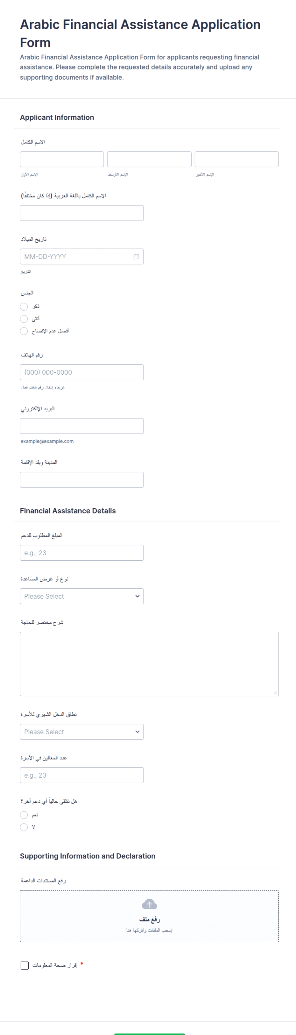Expand the نطاق الدخل الشهري للأسرة dropdown
Screen dimensions: 296x1035
tap(82, 732)
